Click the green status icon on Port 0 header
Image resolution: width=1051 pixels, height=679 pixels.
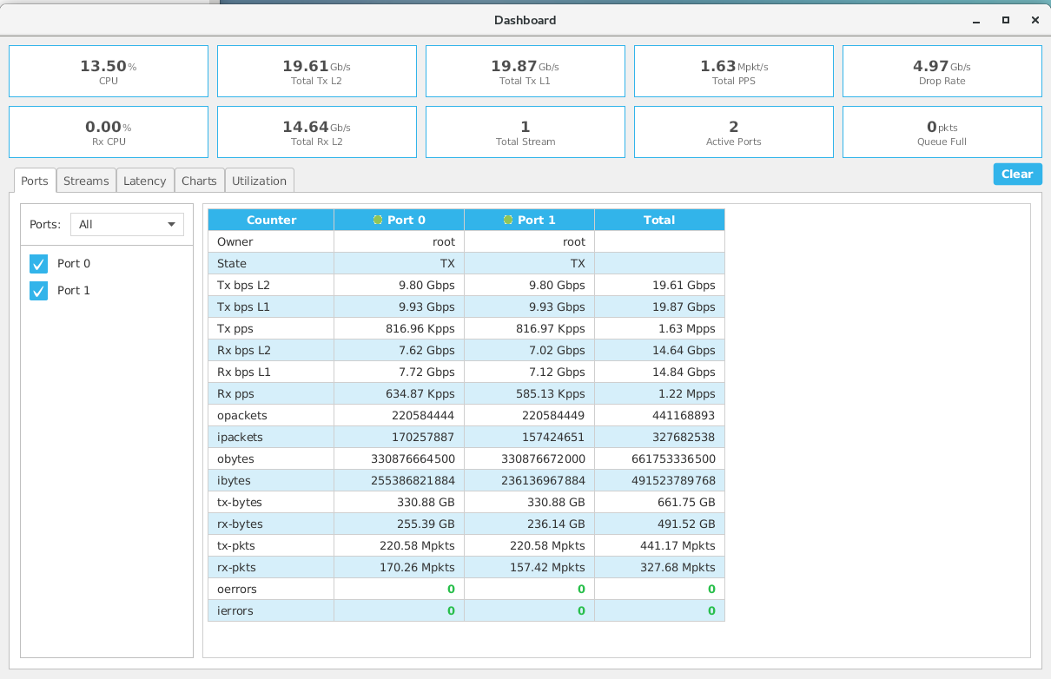378,220
